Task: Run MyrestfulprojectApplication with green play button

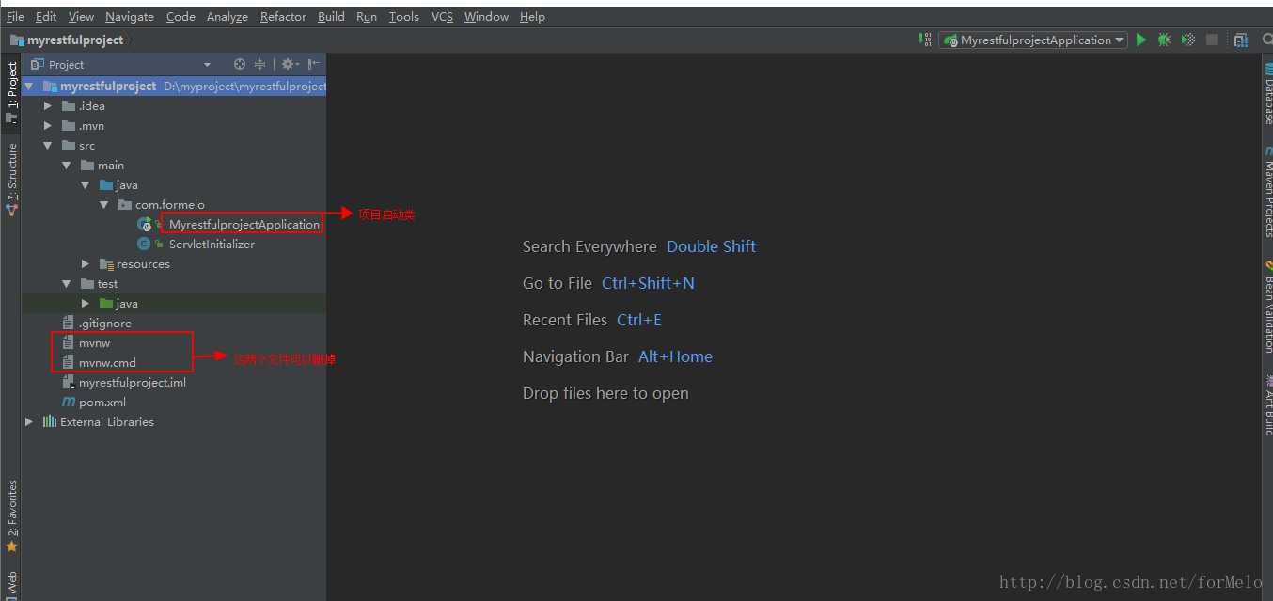Action: pyautogui.click(x=1141, y=40)
